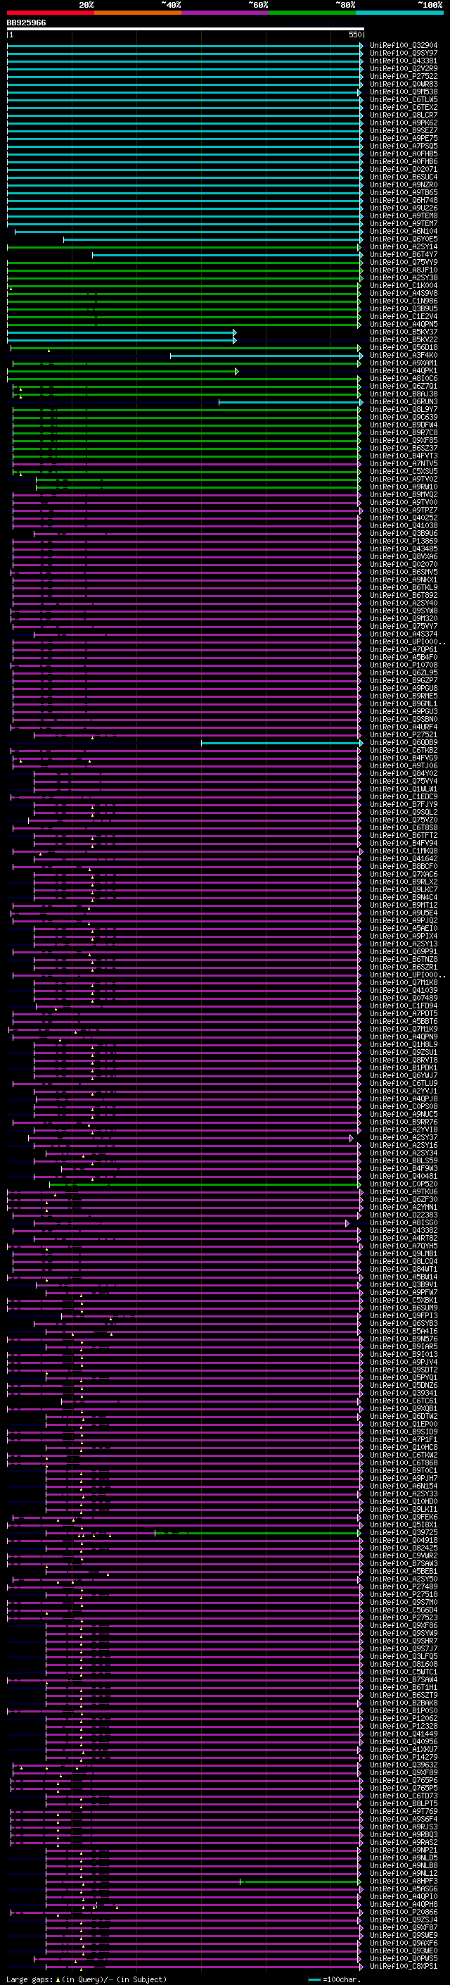Click the UniRef100_Q75VY9 entry

(x=403, y=262)
